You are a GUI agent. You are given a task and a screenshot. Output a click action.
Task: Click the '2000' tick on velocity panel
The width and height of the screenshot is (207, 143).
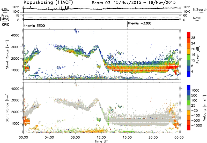[15, 112]
